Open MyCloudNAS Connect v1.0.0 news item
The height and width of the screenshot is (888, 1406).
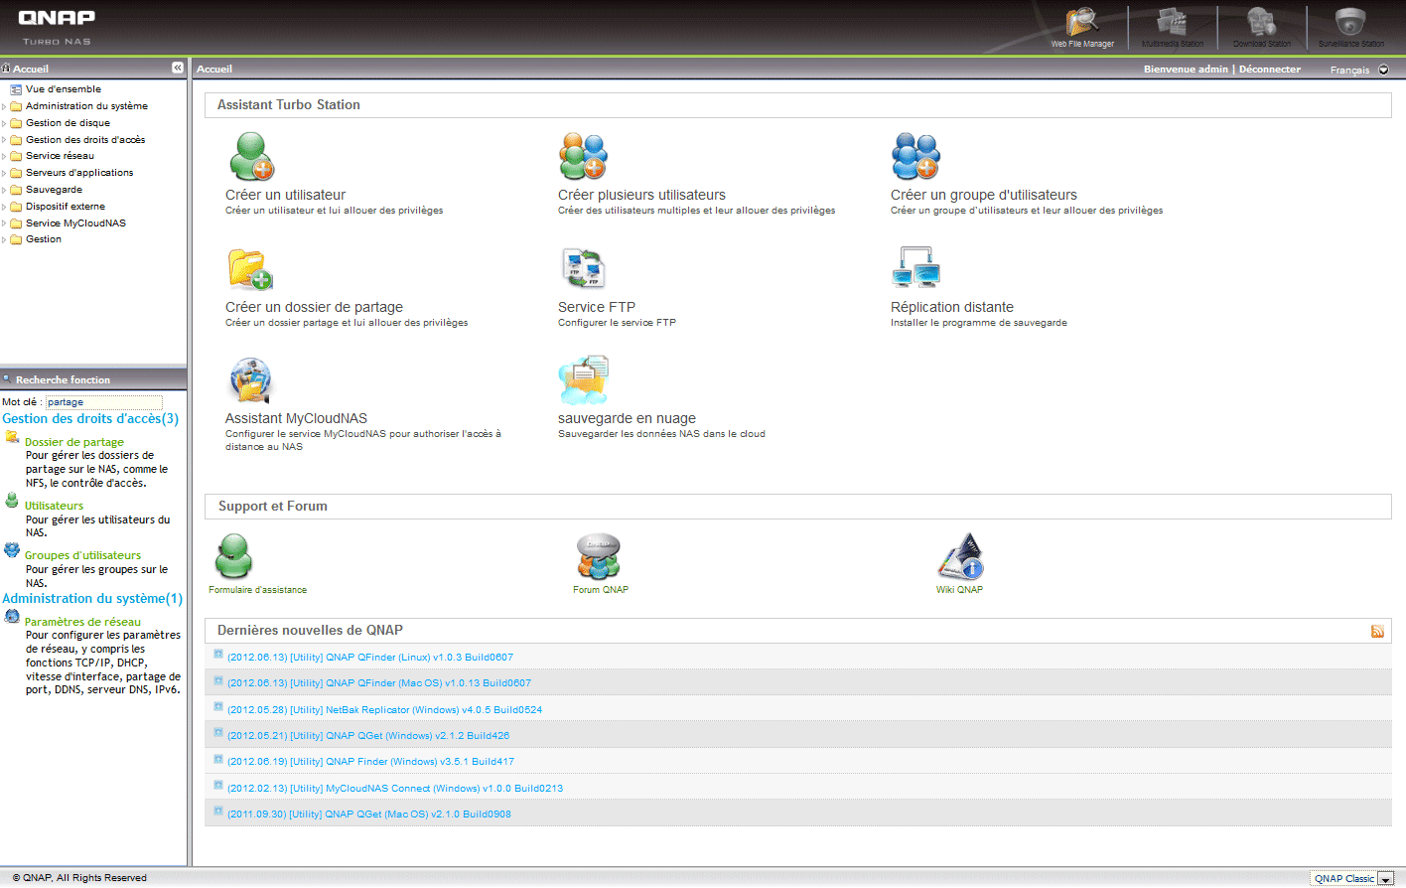(395, 789)
